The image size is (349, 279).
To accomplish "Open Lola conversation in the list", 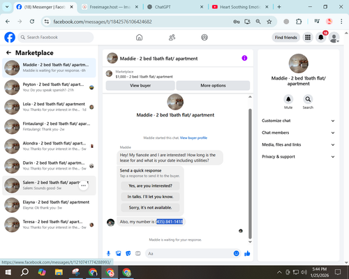I will click(x=49, y=107).
